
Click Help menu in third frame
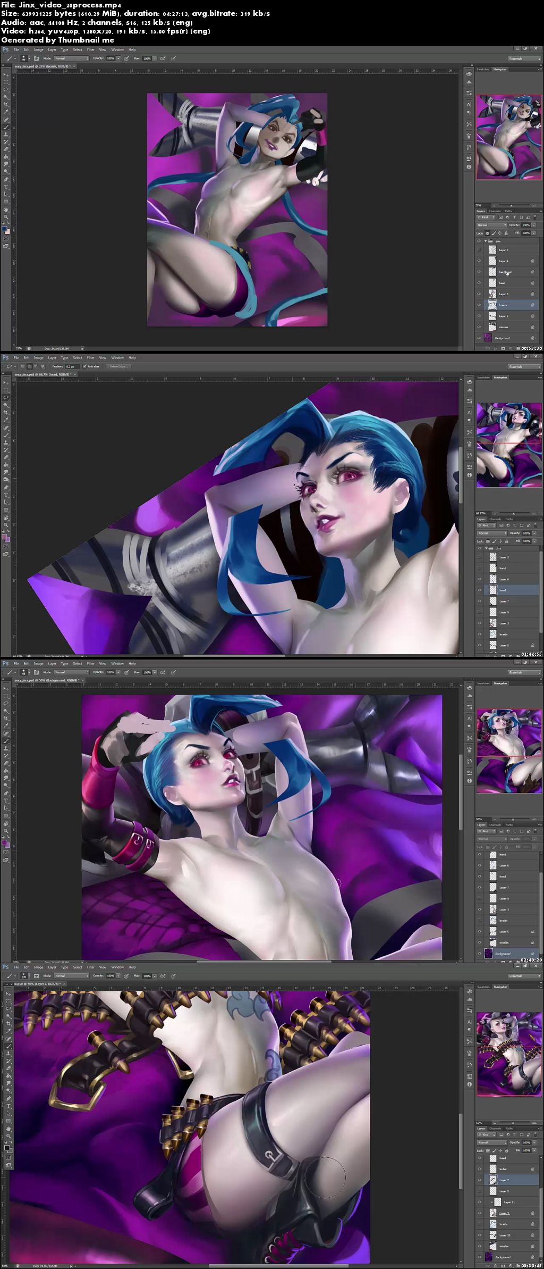(x=132, y=664)
